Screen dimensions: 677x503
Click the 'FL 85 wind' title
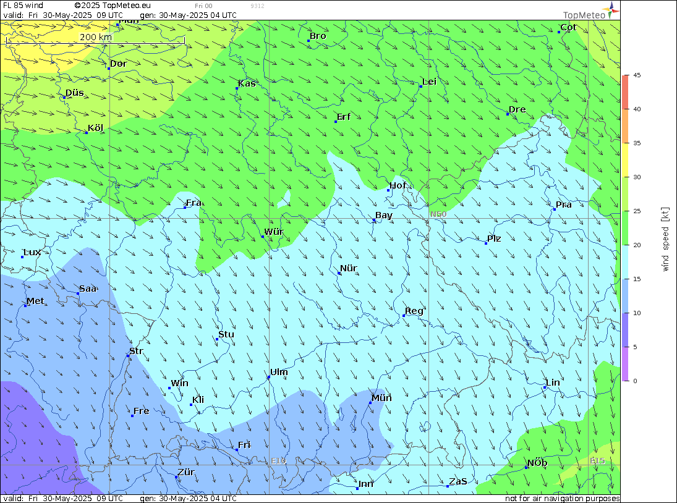(x=23, y=6)
